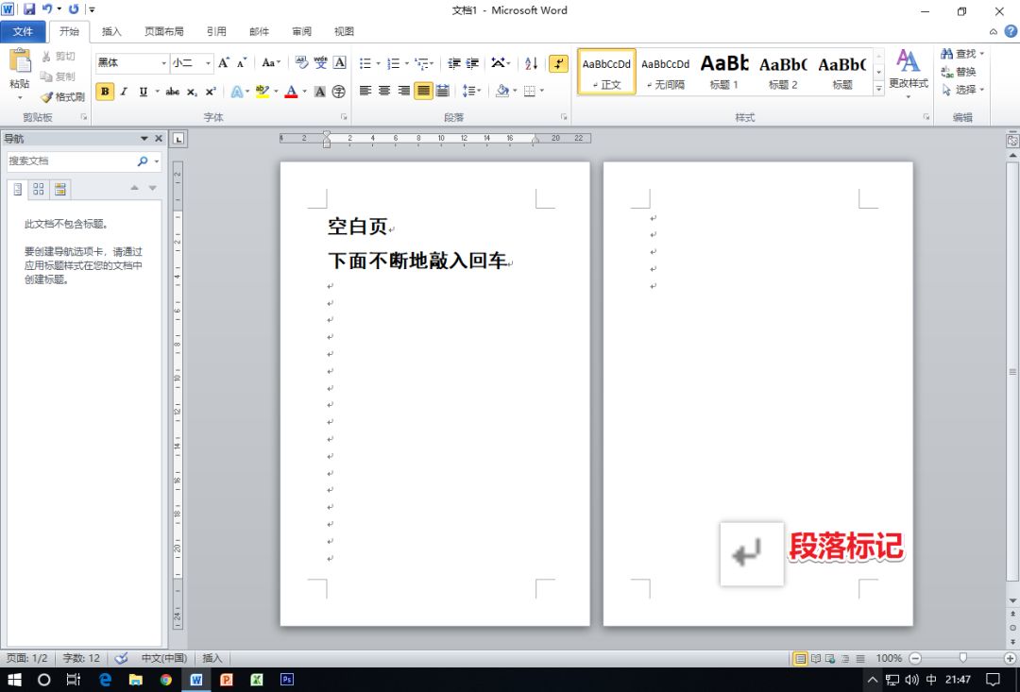Viewport: 1020px width, 692px height.
Task: Click the sort icon in paragraph group
Action: click(531, 63)
